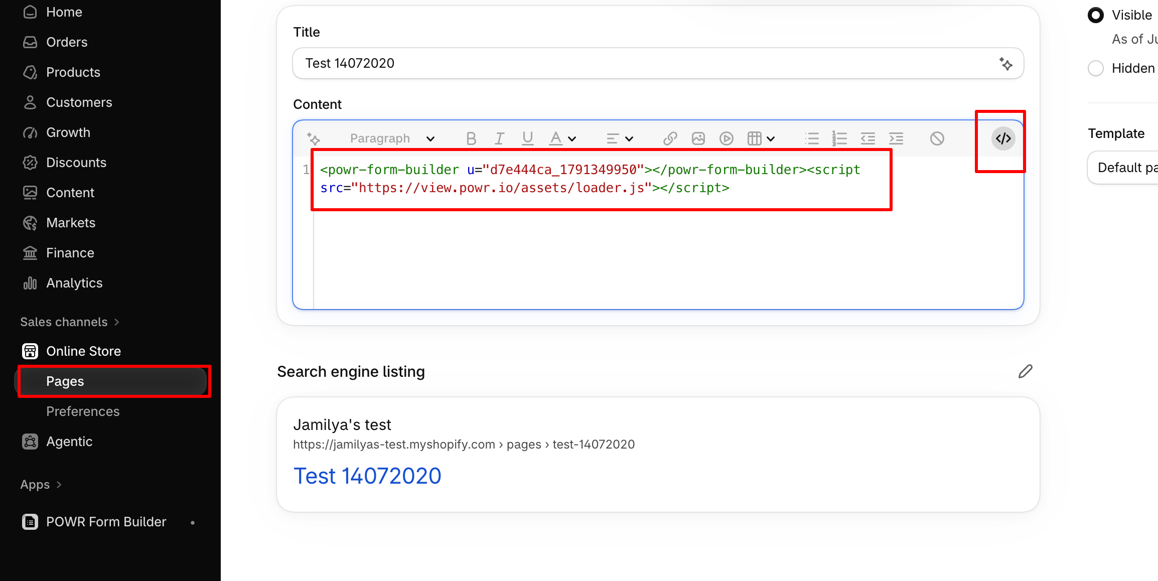Toggle italic formatting in content editor
The width and height of the screenshot is (1158, 581).
pyautogui.click(x=499, y=138)
